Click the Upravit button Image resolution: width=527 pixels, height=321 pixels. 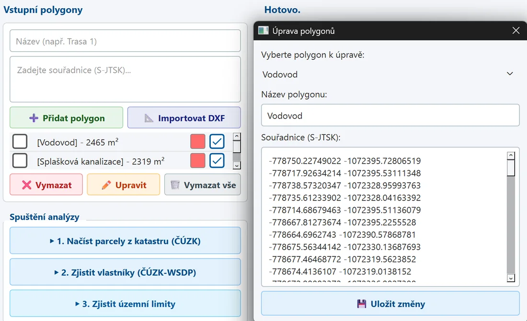tap(123, 185)
